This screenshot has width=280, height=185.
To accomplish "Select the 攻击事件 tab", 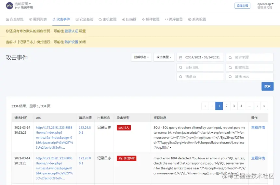I will tap(61, 19).
